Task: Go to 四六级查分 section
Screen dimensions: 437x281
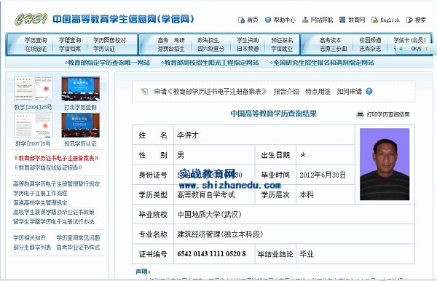Action: tap(210, 49)
